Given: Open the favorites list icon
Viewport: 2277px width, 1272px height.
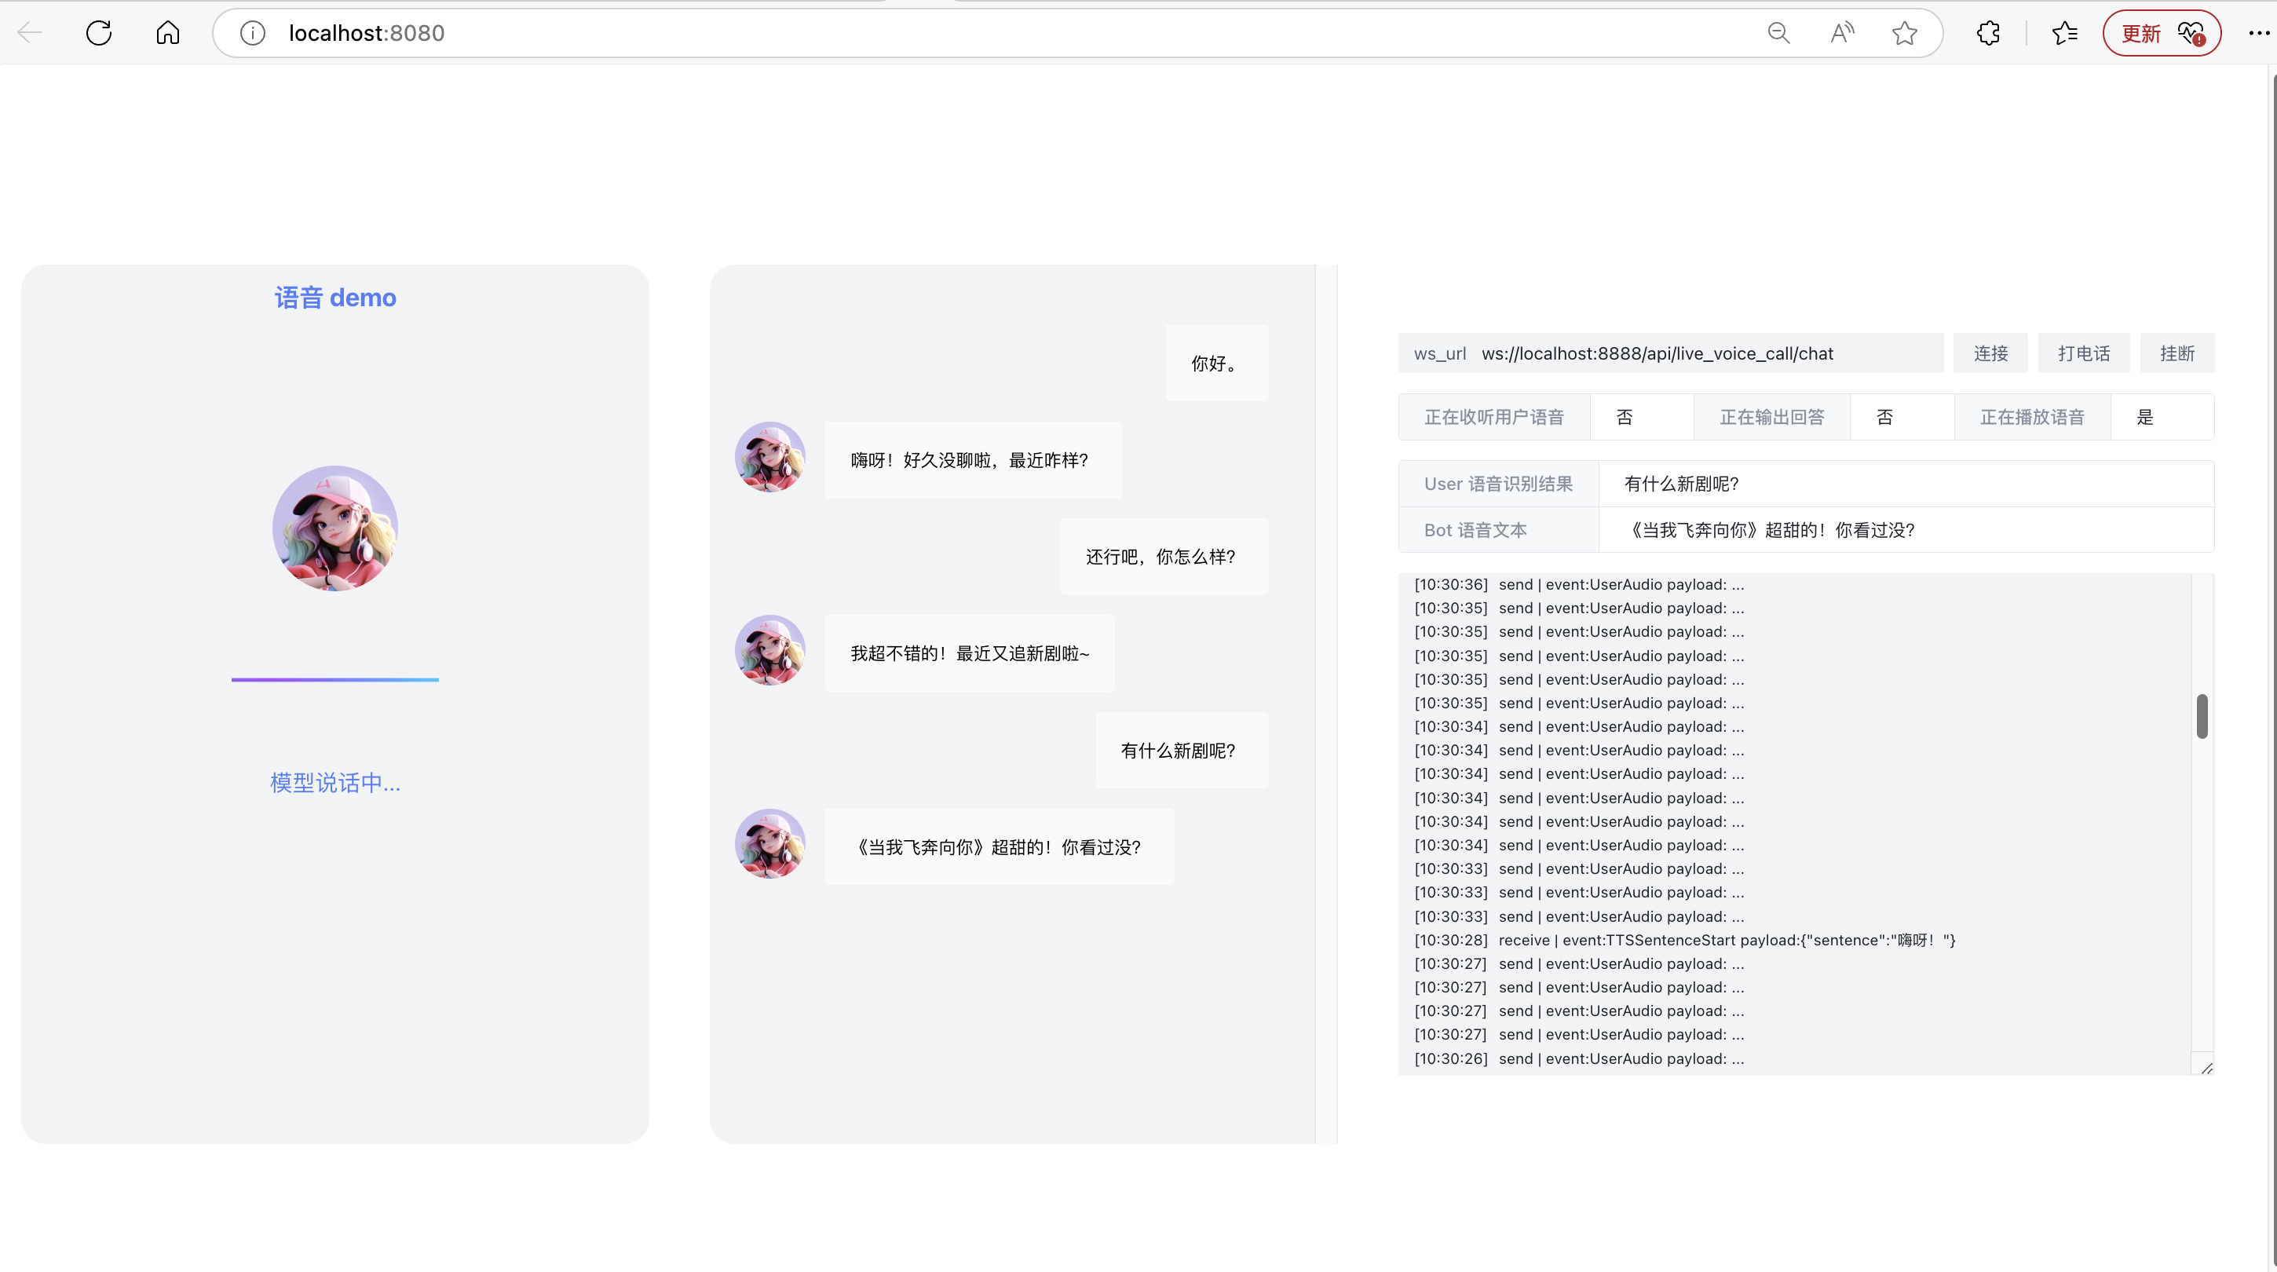Looking at the screenshot, I should pos(2065,34).
